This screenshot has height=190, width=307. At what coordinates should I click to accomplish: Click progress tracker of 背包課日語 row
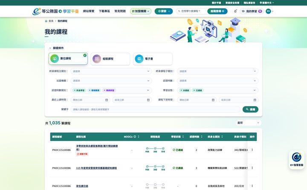[155, 186]
